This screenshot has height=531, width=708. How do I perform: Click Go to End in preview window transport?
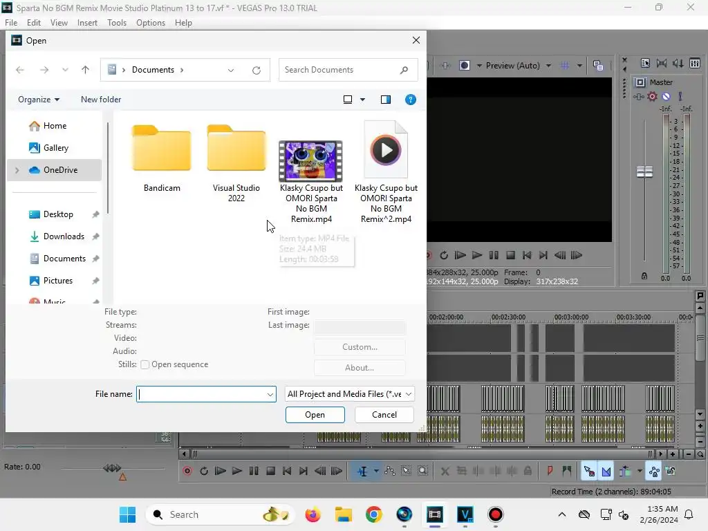point(543,255)
